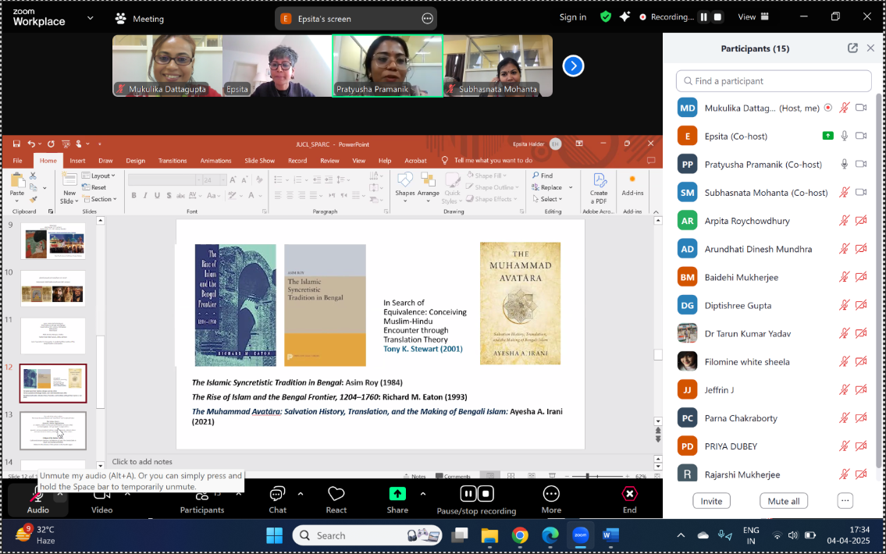Open the Zoom Chat panel
The width and height of the screenshot is (886, 554).
tap(277, 495)
